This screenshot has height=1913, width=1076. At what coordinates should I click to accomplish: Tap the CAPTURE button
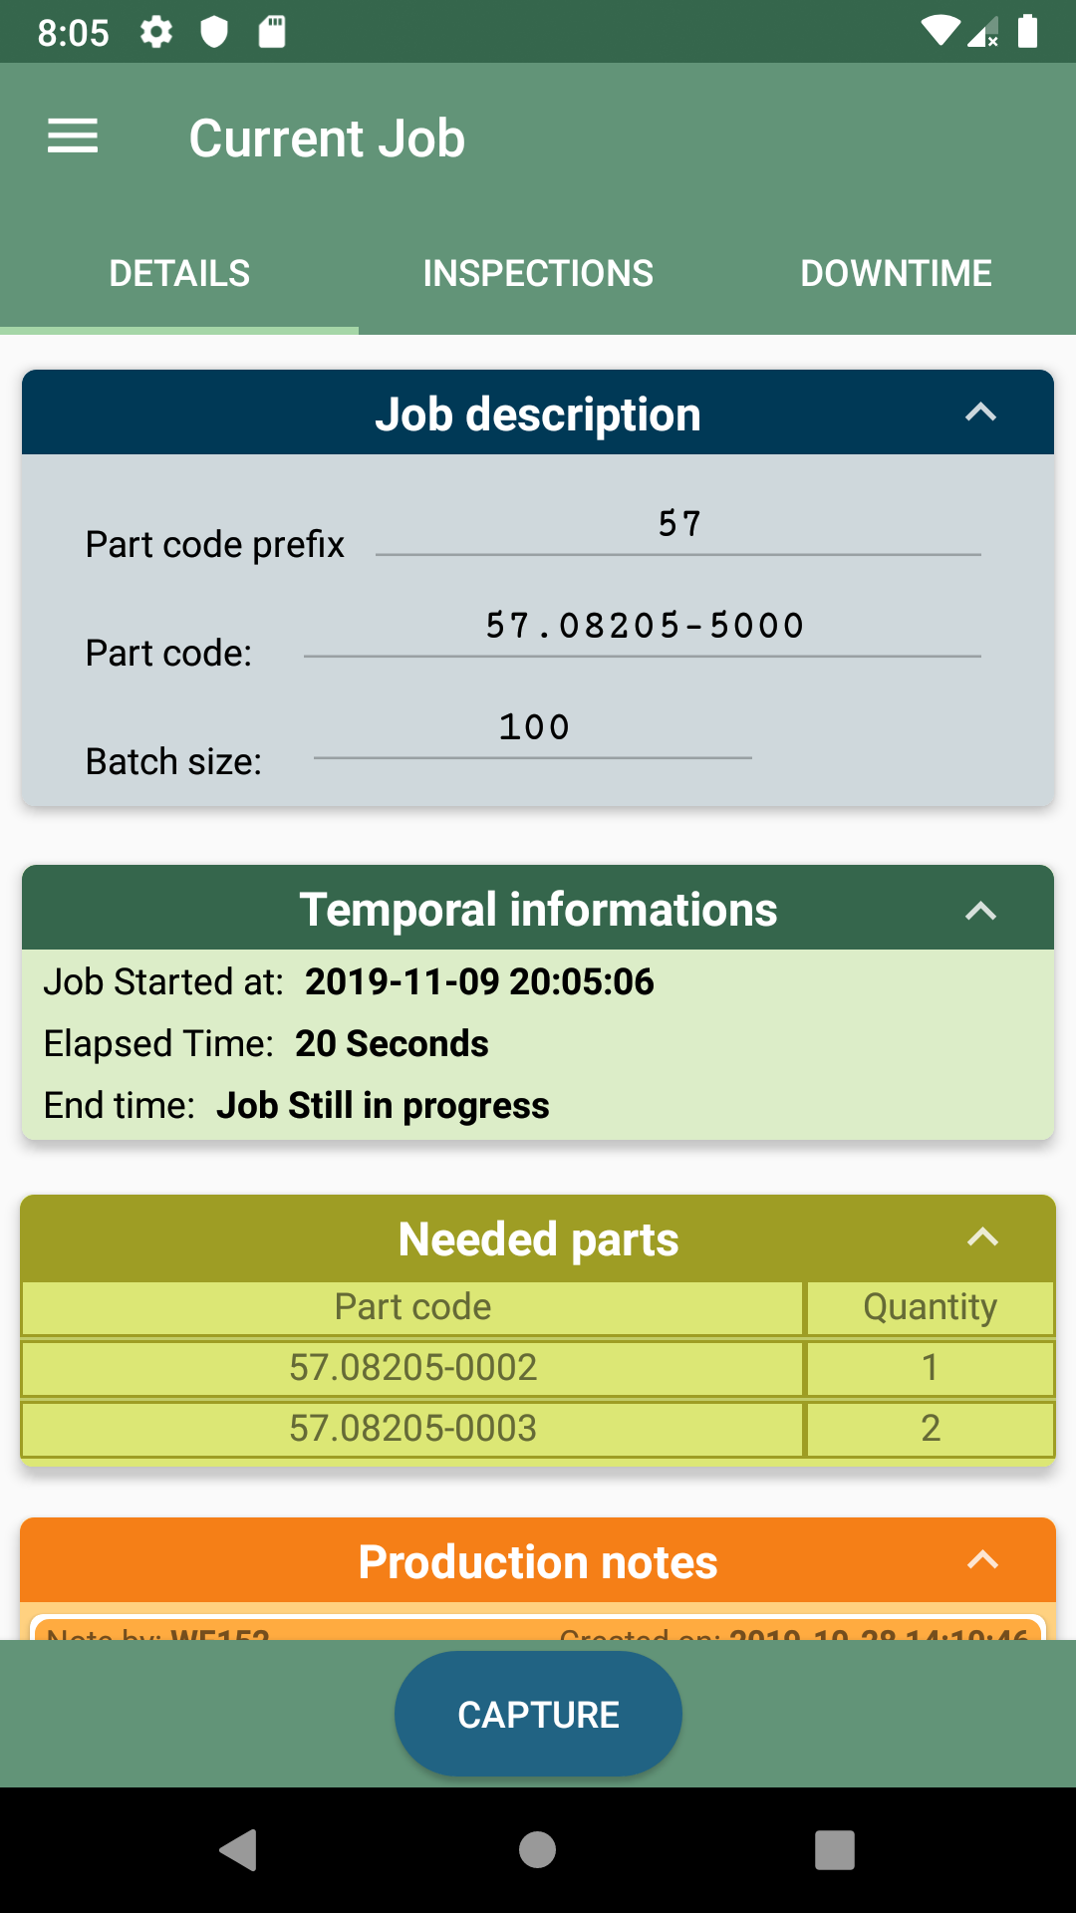(538, 1714)
